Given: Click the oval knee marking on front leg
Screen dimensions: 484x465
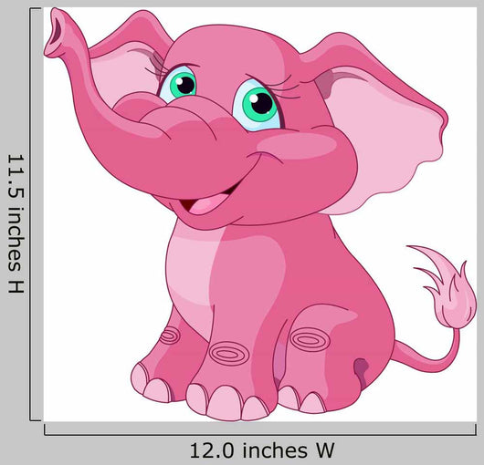Looking at the screenshot, I should pyautogui.click(x=228, y=353).
